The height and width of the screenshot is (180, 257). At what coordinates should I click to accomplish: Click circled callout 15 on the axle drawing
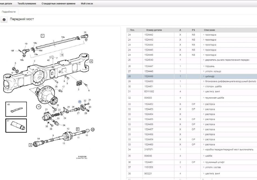(x=39, y=106)
